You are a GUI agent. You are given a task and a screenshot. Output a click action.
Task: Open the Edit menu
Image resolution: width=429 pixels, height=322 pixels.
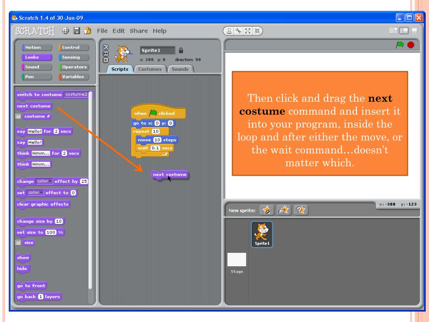[x=119, y=31]
